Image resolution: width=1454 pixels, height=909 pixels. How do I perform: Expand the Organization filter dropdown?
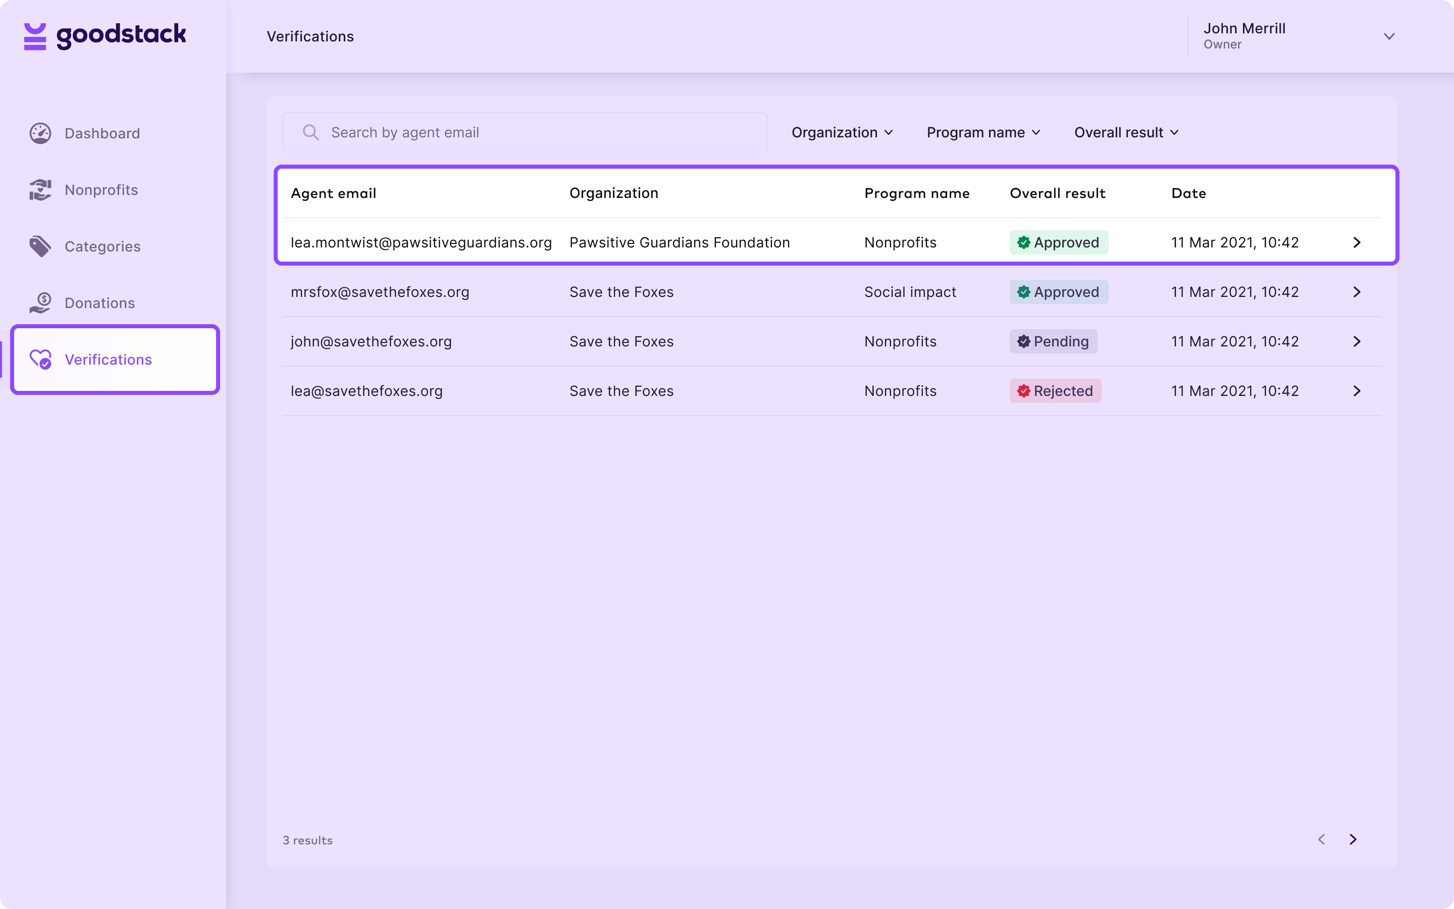(x=842, y=132)
